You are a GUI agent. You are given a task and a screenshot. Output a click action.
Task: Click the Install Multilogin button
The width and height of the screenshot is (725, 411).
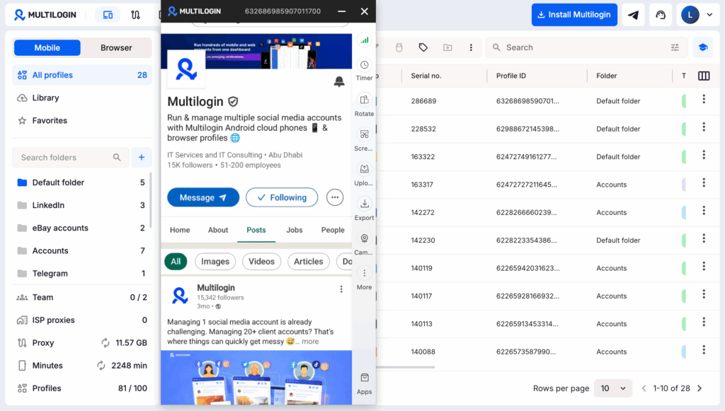pyautogui.click(x=574, y=15)
